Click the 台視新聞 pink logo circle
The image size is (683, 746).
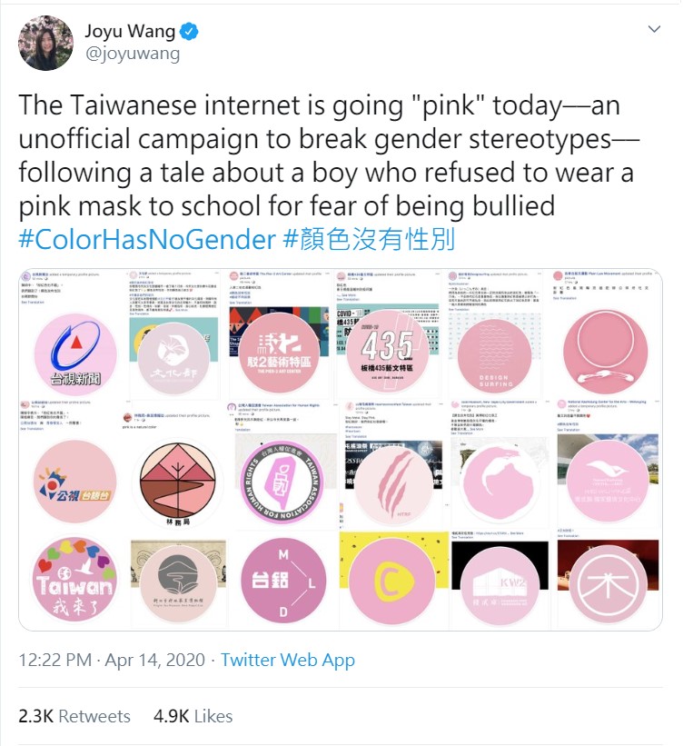click(x=75, y=353)
